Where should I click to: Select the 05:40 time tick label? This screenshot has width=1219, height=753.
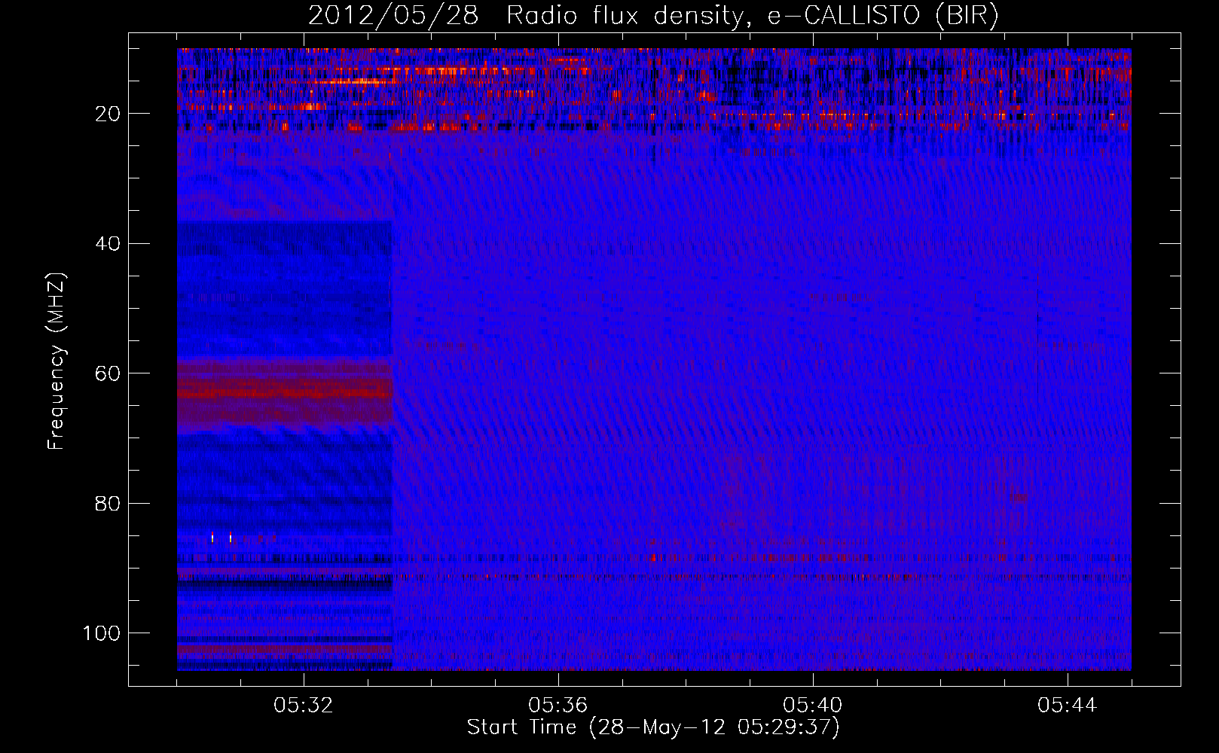[813, 706]
